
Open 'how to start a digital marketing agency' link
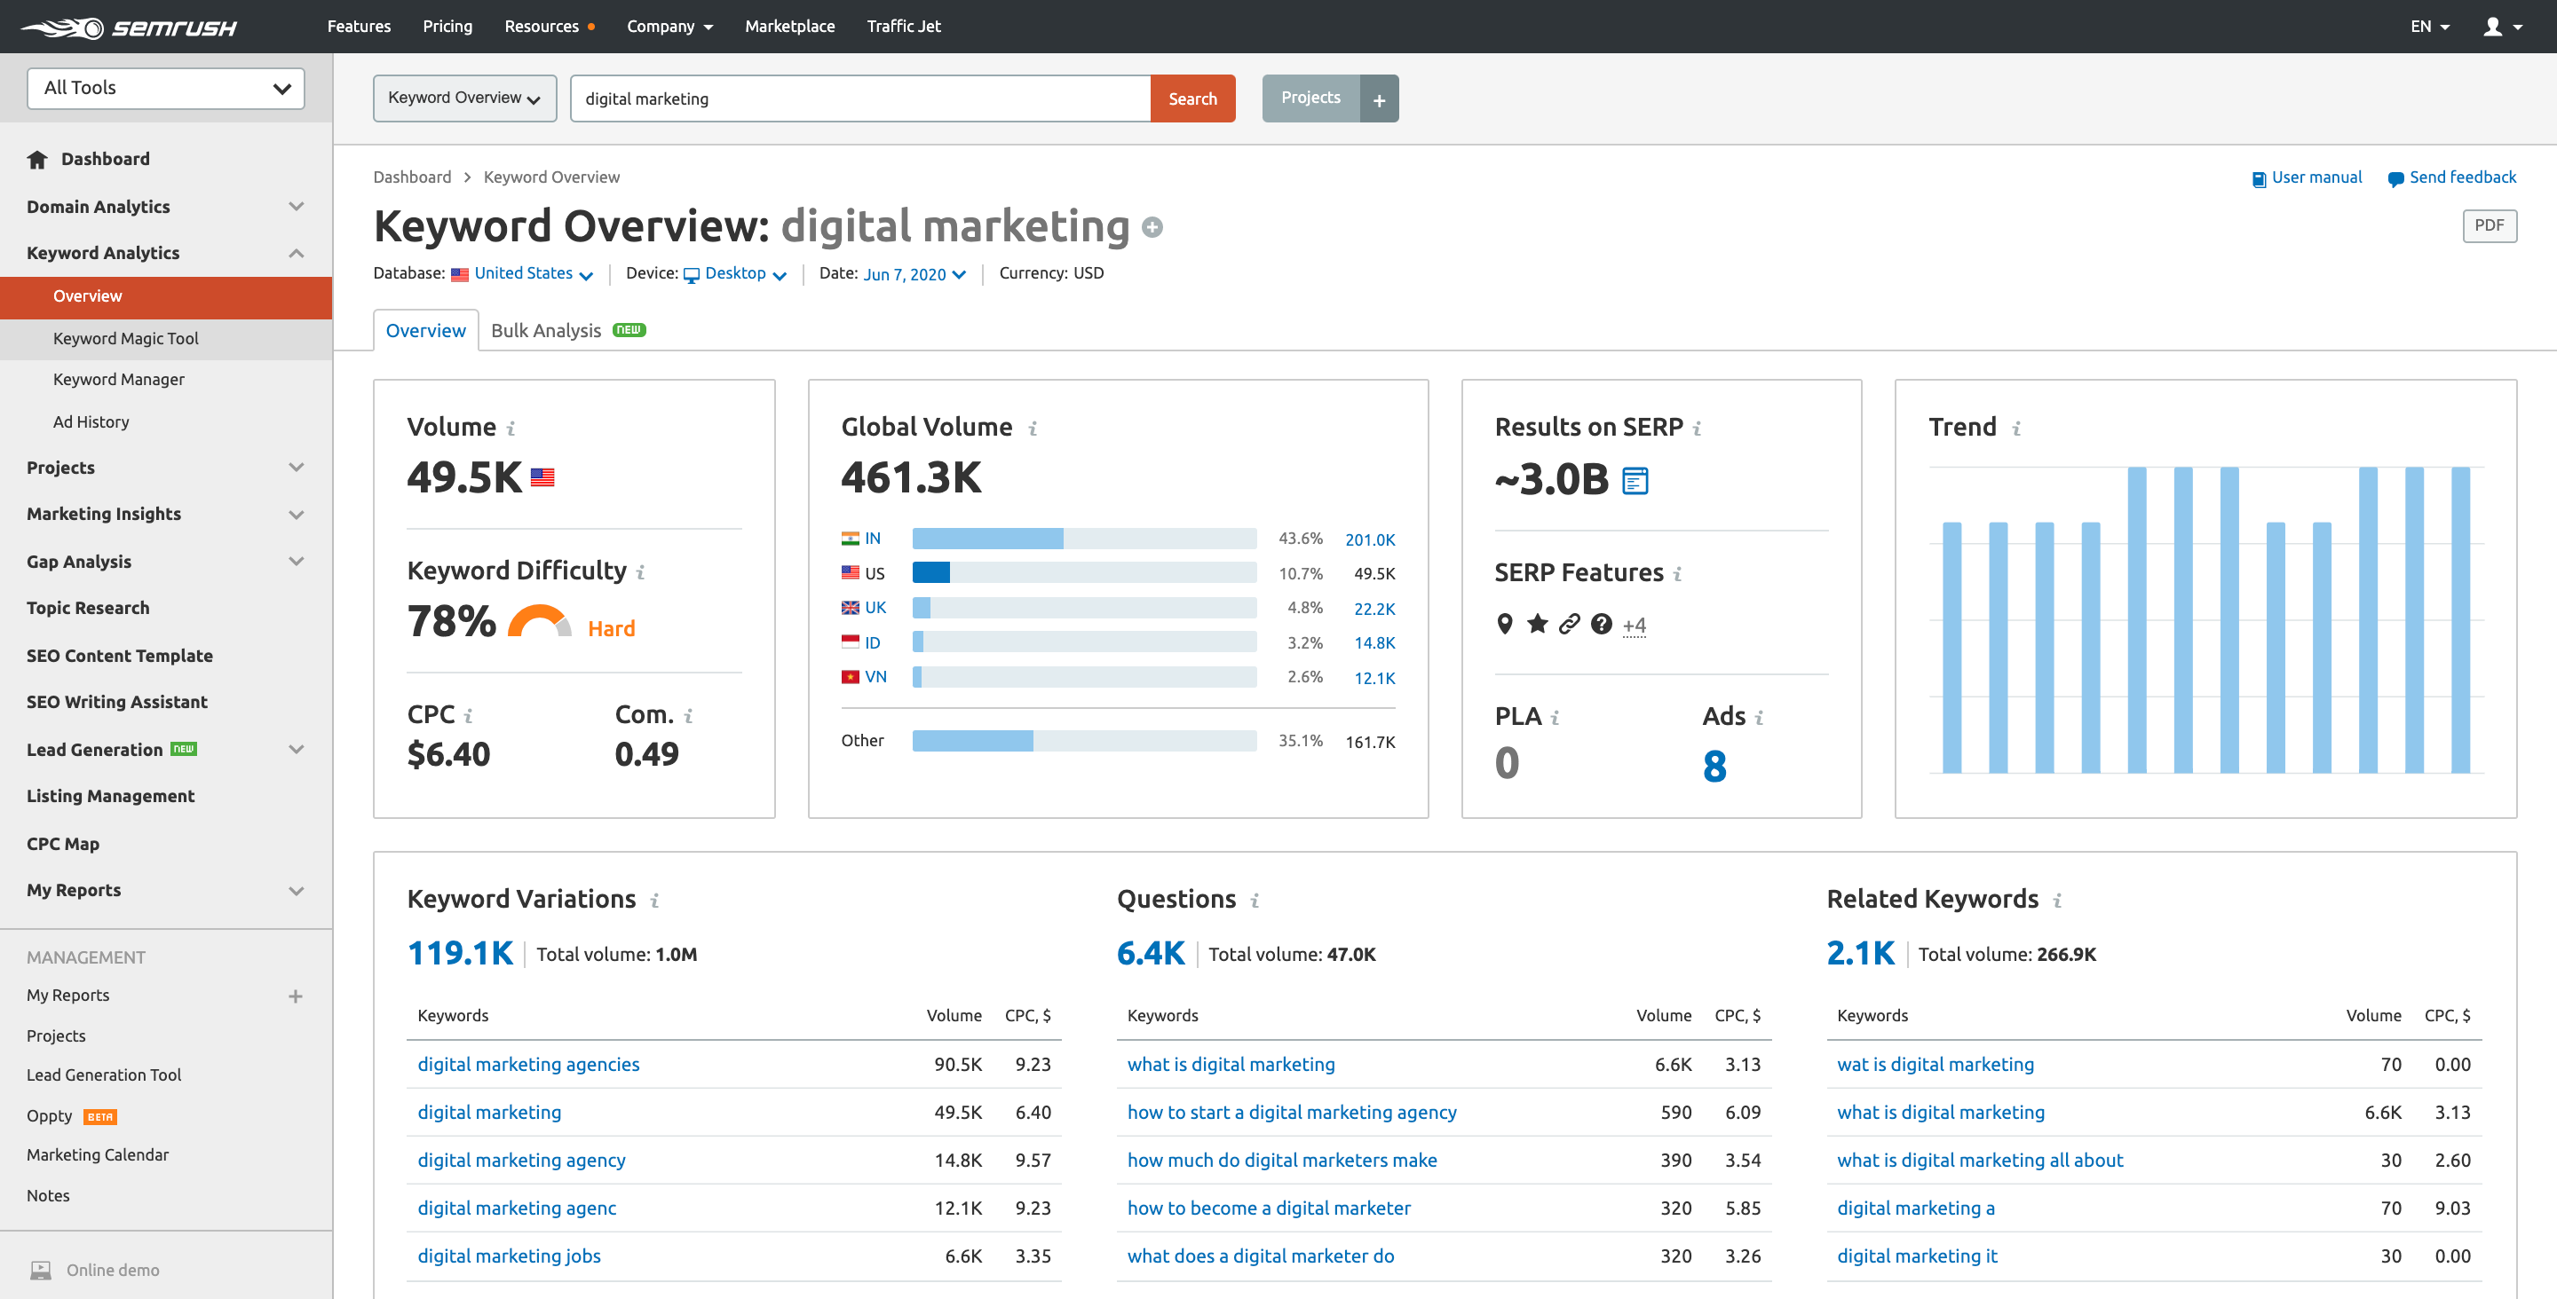pyautogui.click(x=1292, y=1113)
